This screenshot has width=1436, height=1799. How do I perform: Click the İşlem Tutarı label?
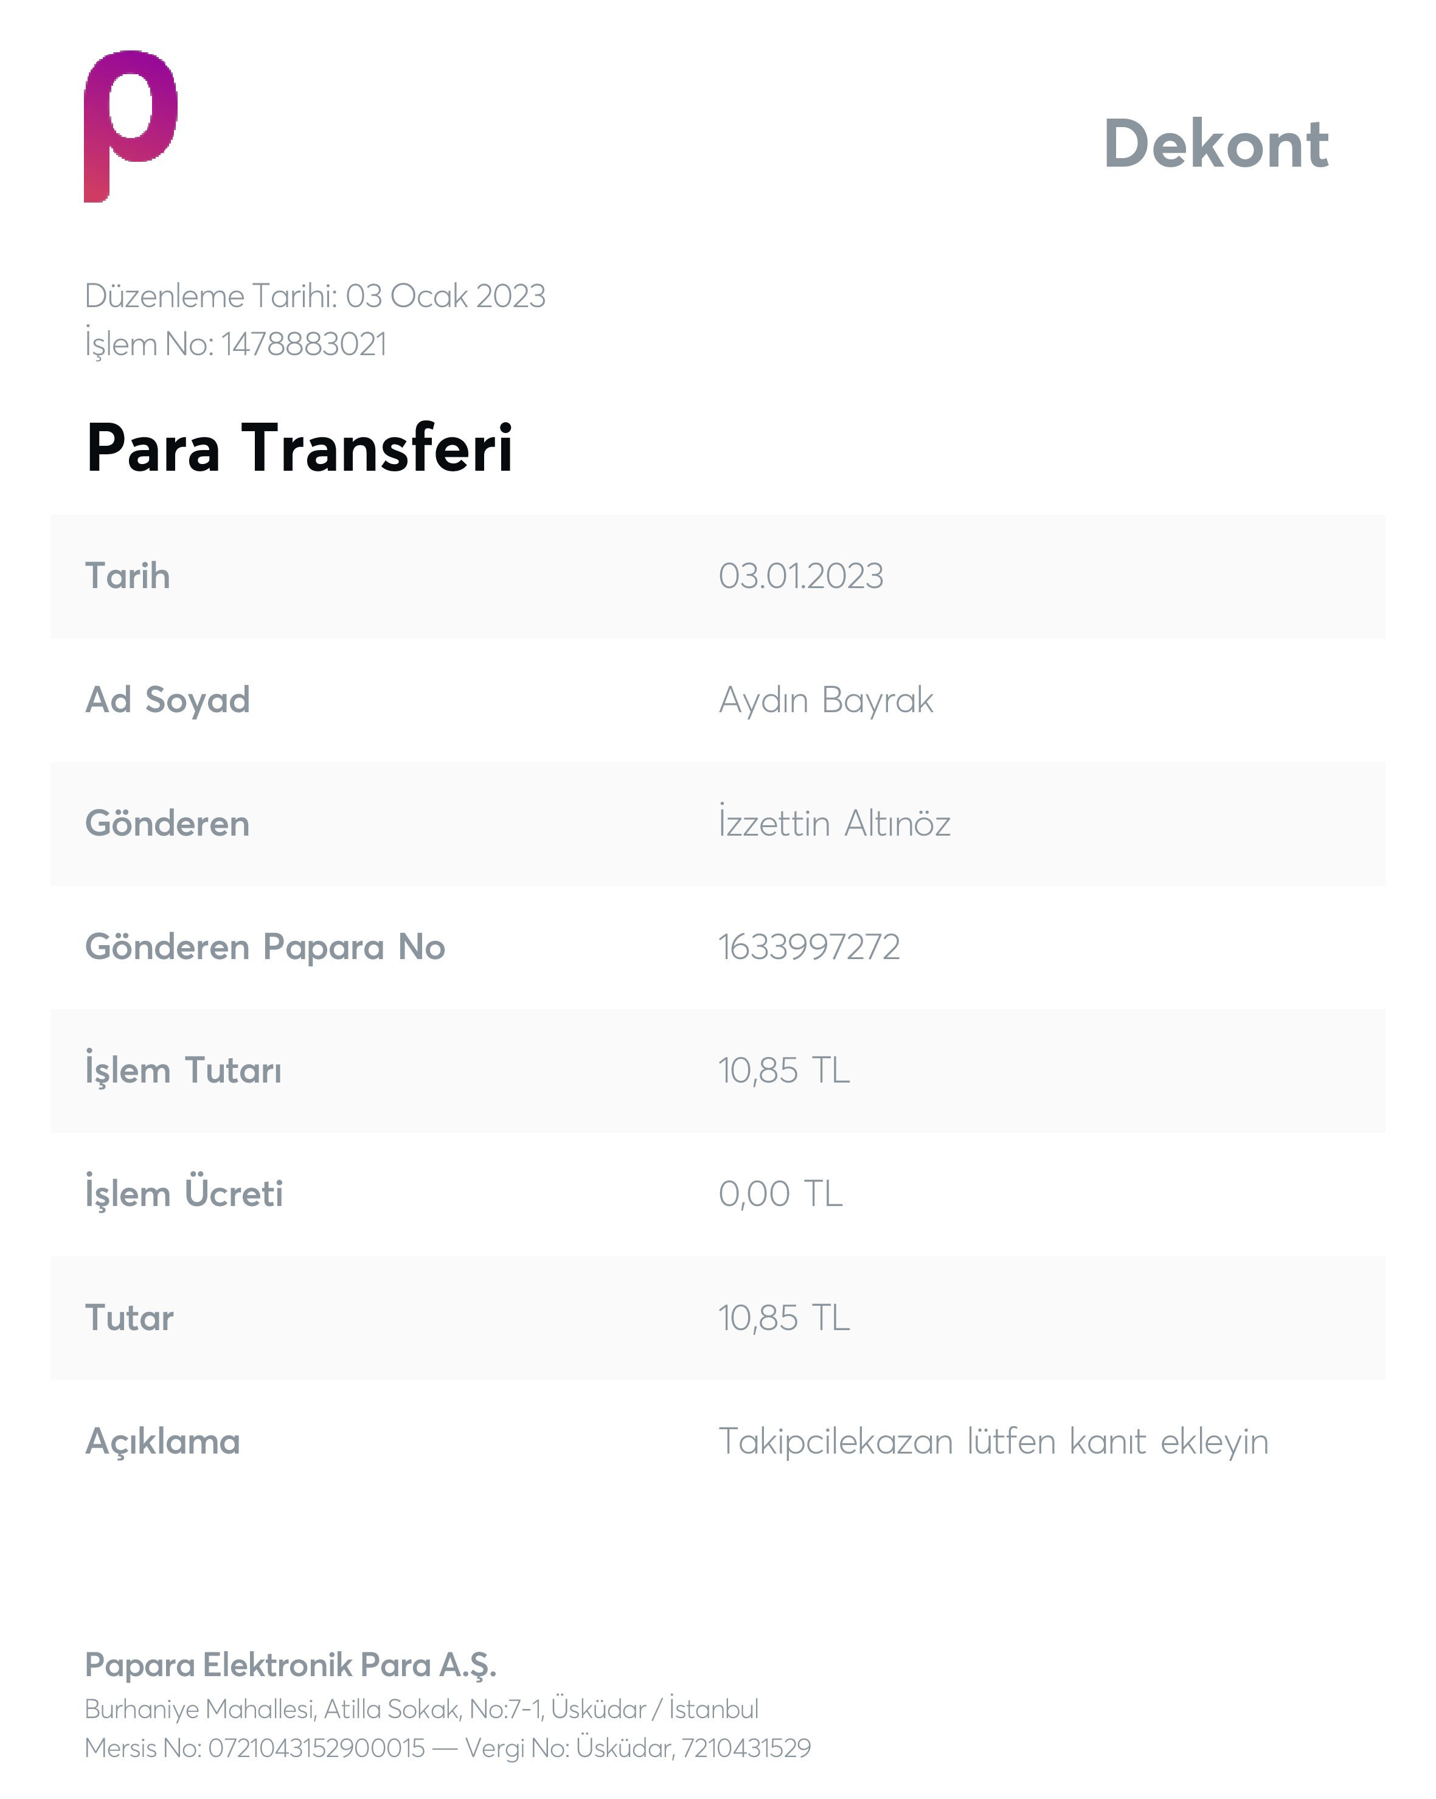pos(182,1070)
